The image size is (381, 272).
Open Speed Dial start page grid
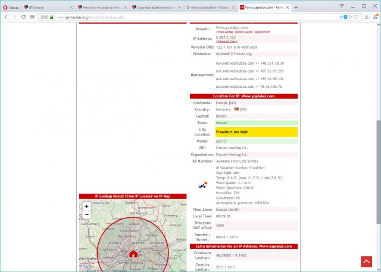point(32,17)
